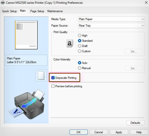Cancel the printing preferences changes
The height and width of the screenshot is (136, 149).
99,132
